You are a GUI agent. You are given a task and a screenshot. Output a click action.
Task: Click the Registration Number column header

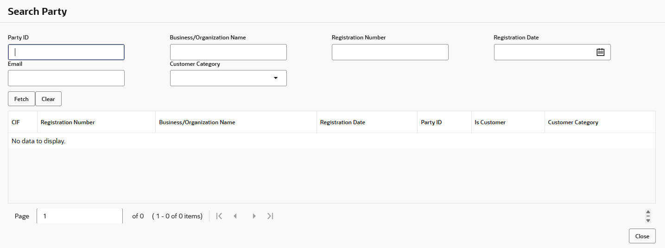(x=68, y=122)
